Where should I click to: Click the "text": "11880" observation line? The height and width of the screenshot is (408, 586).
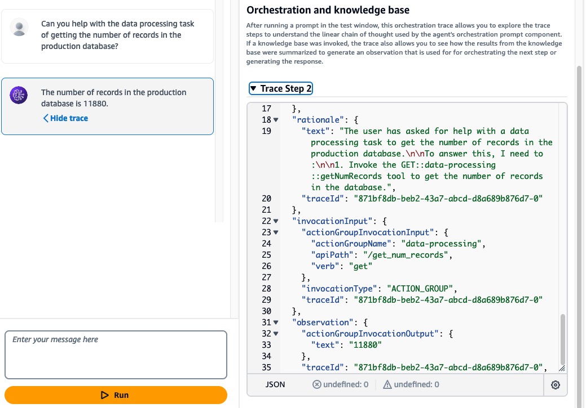[346, 345]
